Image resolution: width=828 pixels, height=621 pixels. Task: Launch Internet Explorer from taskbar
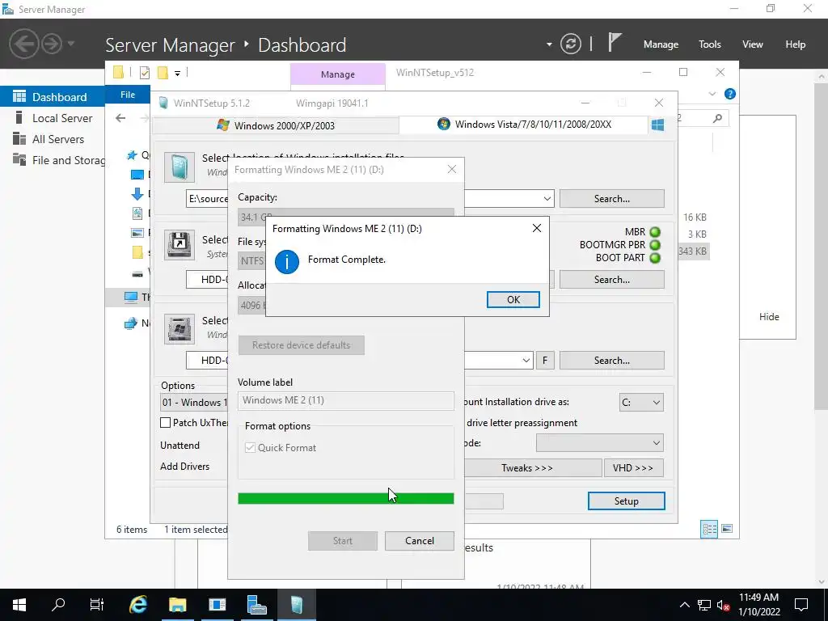(x=137, y=605)
